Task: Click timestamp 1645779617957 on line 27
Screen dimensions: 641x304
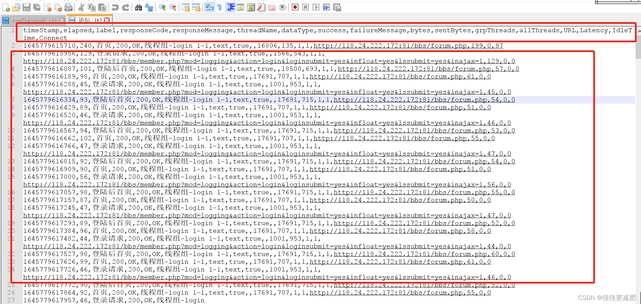Action: pos(49,300)
